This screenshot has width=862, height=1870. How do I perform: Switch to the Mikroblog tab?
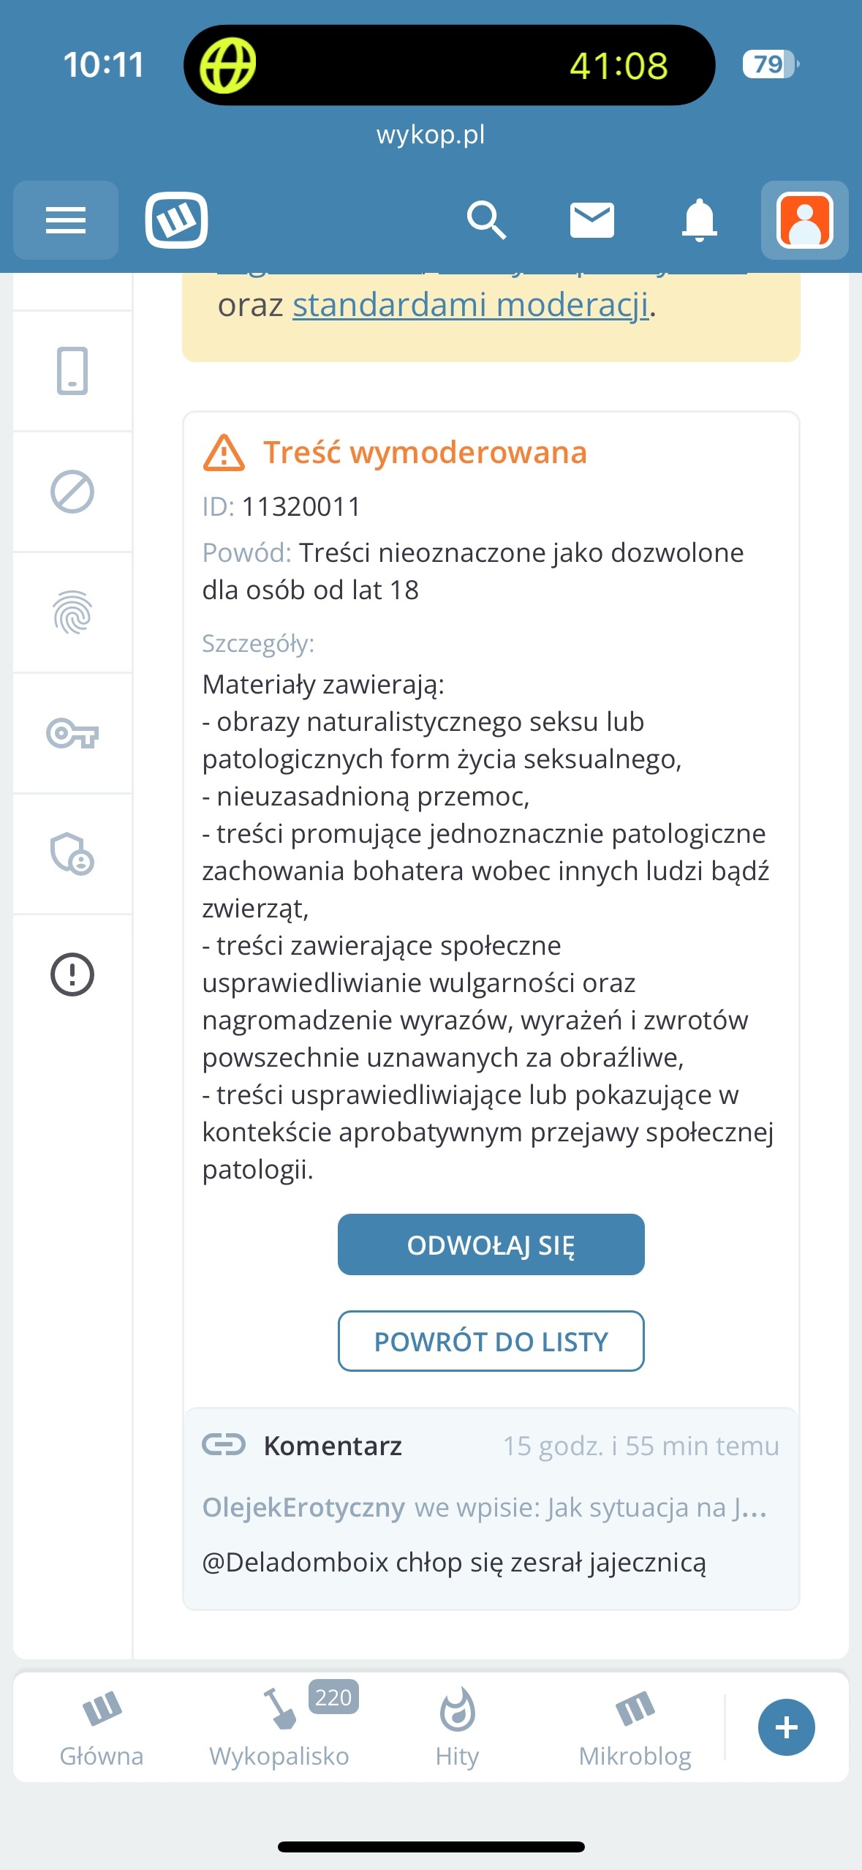(635, 1727)
